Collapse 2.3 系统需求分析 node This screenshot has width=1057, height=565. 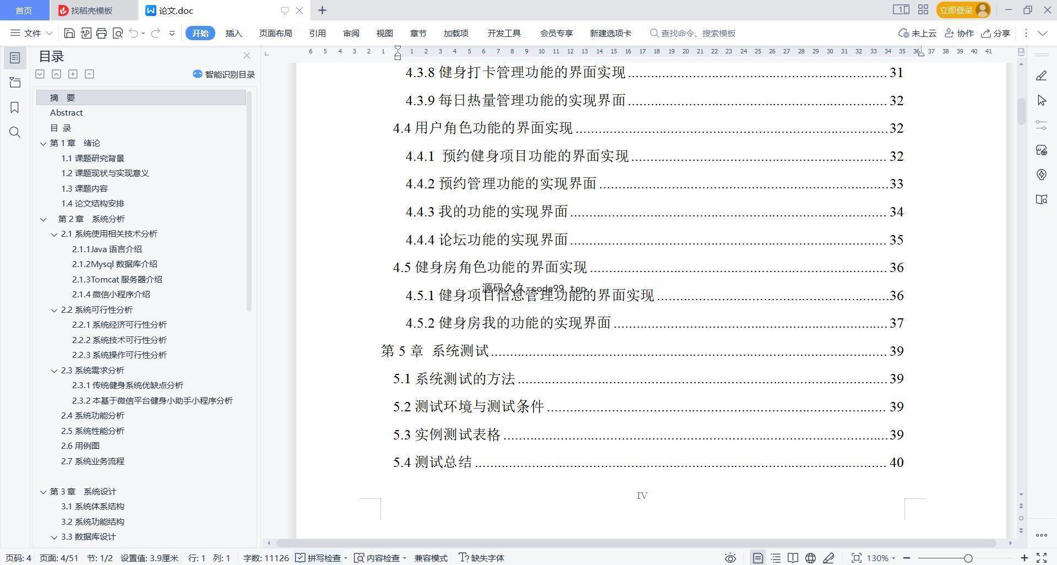[x=54, y=371]
